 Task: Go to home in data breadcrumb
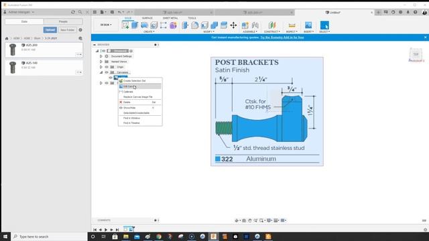coord(7,38)
